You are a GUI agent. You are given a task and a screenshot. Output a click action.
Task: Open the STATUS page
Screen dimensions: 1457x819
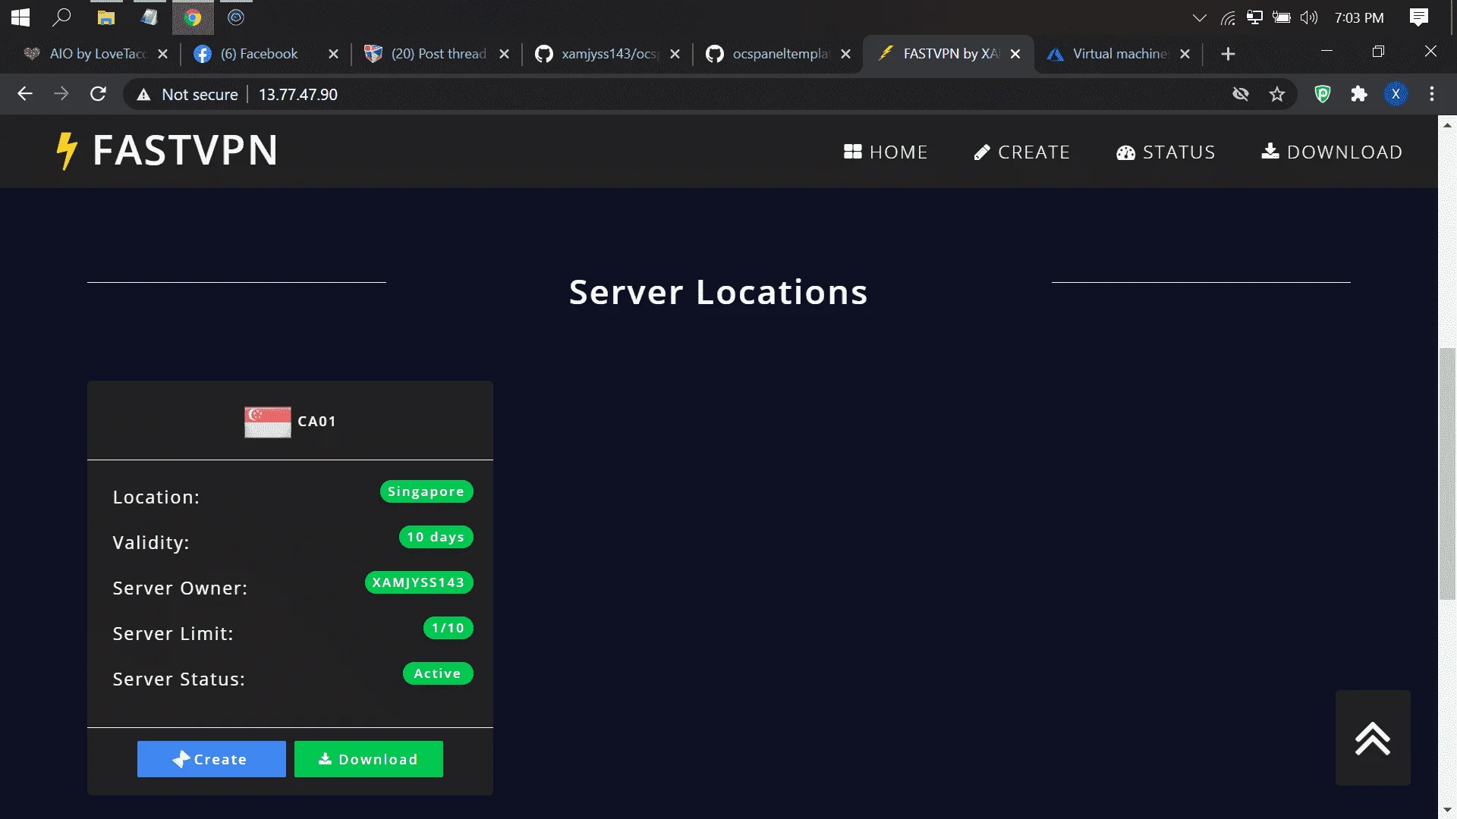[x=1166, y=152]
